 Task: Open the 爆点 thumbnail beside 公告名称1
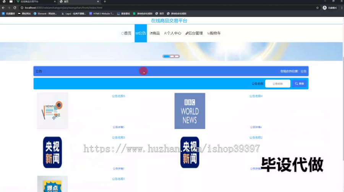(x=52, y=184)
